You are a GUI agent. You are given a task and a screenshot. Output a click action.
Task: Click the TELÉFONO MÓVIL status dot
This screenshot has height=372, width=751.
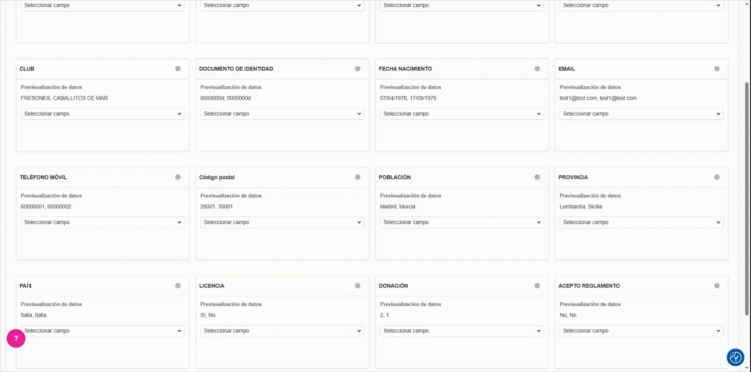click(178, 177)
